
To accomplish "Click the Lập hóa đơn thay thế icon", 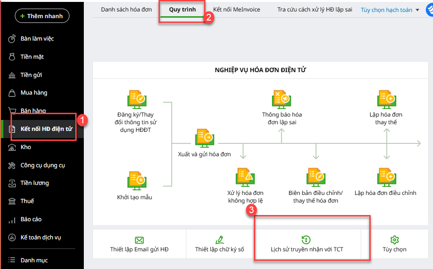I will tap(386, 99).
